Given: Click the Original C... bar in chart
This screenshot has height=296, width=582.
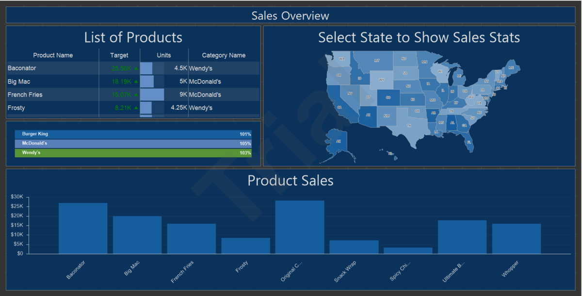Looking at the screenshot, I should point(300,227).
